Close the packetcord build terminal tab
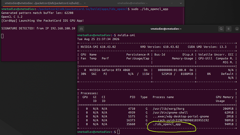240x135 pixels. [85, 3]
